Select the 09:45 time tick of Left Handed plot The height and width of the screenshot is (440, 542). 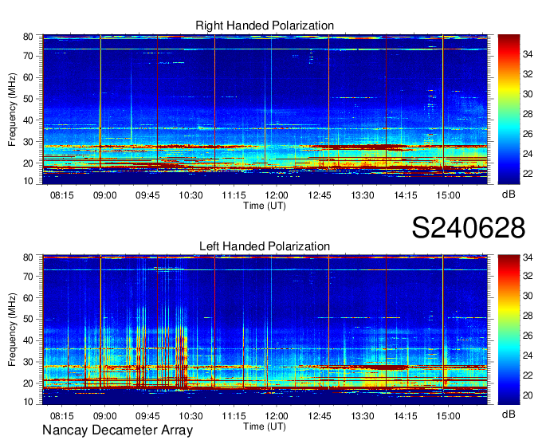(147, 416)
